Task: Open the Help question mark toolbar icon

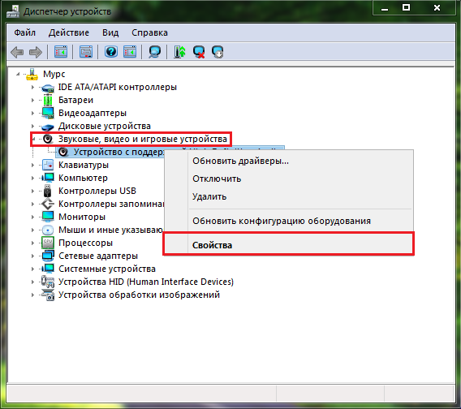Action: click(x=111, y=52)
